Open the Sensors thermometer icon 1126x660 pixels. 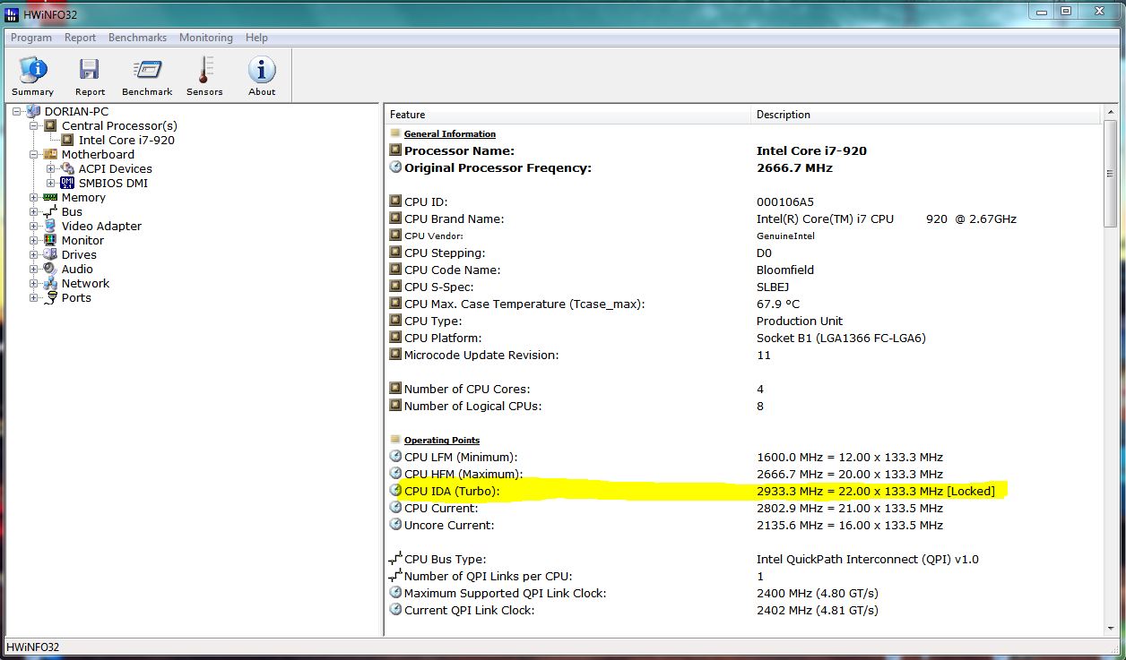[x=204, y=70]
